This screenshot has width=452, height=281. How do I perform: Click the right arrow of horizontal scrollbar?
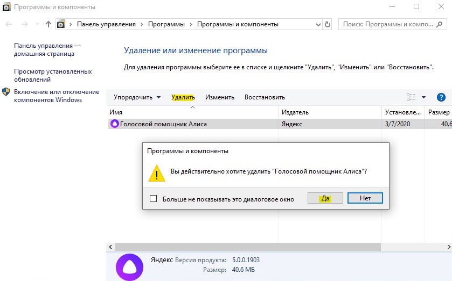tap(449, 247)
